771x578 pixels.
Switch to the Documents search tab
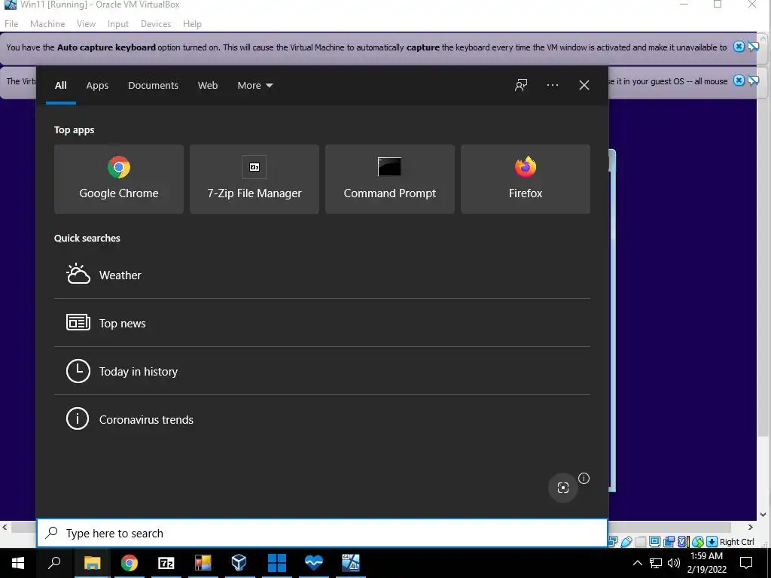(153, 85)
